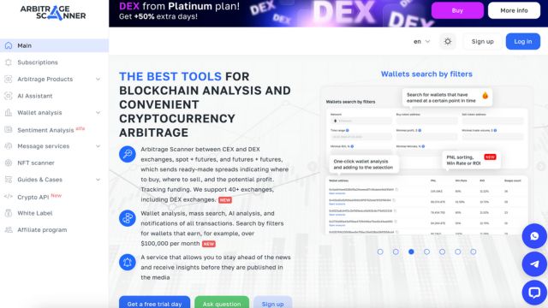Click the NFT scanner icon
This screenshot has height=308, width=548.
pos(9,163)
